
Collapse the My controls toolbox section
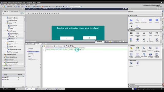pyautogui.click(x=129, y=60)
